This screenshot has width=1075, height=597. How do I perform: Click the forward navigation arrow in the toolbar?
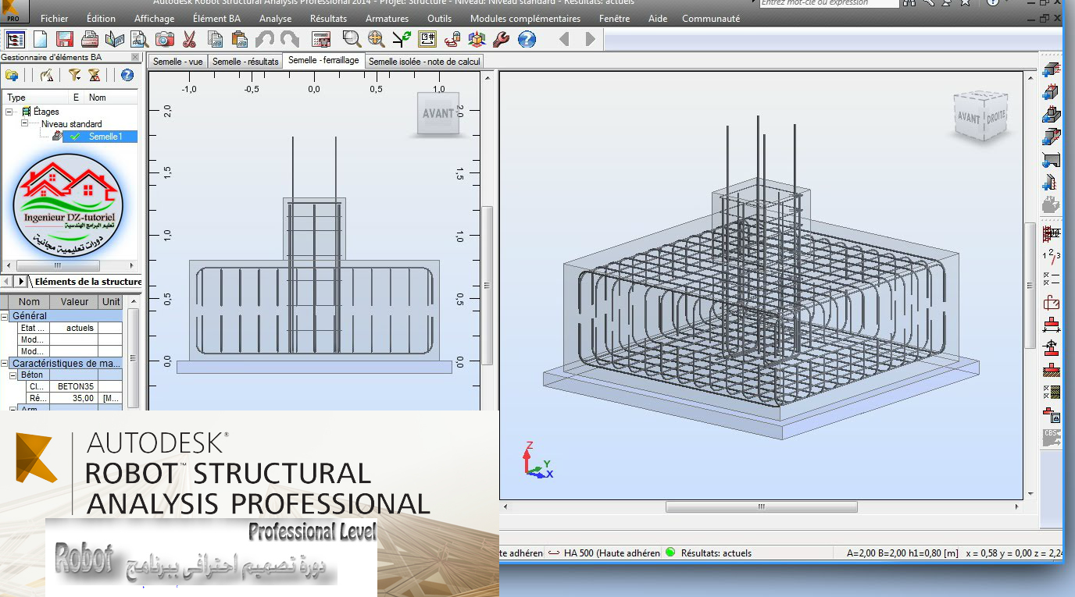590,39
